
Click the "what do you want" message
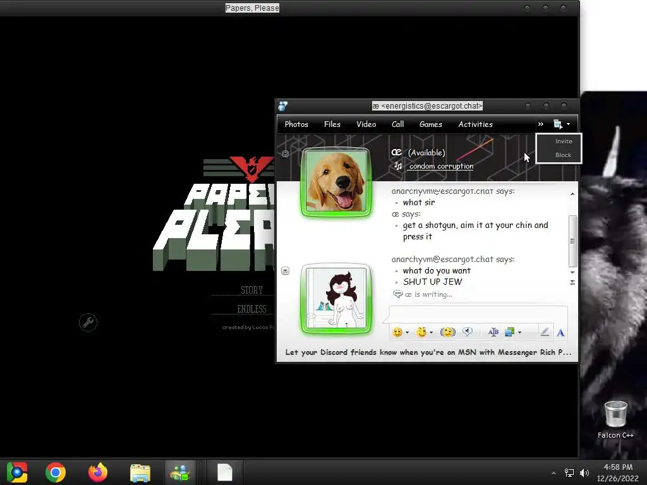click(437, 270)
